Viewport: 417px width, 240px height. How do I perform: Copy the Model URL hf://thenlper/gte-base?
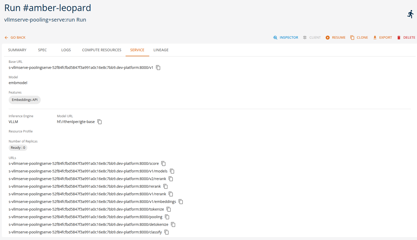(100, 122)
